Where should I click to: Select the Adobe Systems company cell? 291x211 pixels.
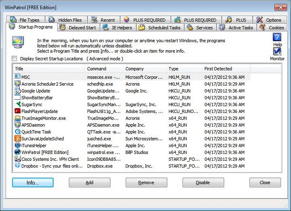[144, 111]
